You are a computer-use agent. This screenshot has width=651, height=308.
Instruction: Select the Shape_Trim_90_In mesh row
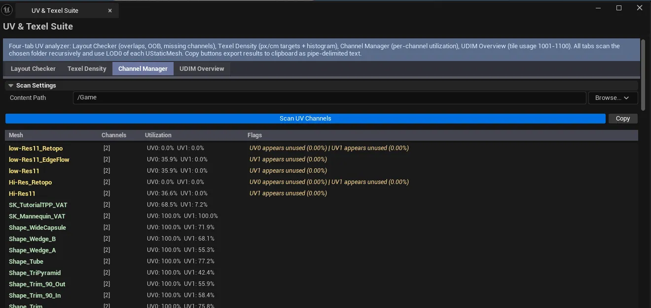(322, 295)
